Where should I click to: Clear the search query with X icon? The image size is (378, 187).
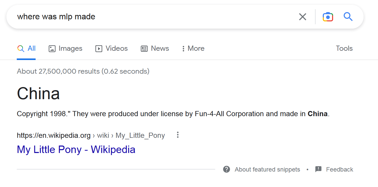coord(302,17)
